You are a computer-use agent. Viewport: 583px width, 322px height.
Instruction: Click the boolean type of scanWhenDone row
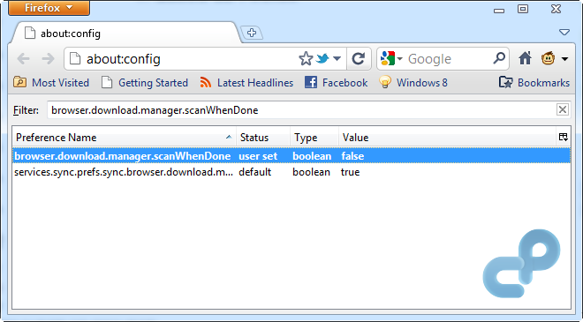(312, 156)
